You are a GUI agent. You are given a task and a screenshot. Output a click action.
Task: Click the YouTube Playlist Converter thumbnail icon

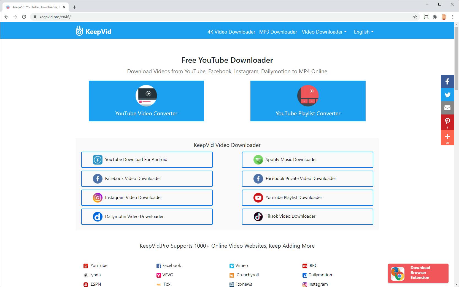point(308,95)
